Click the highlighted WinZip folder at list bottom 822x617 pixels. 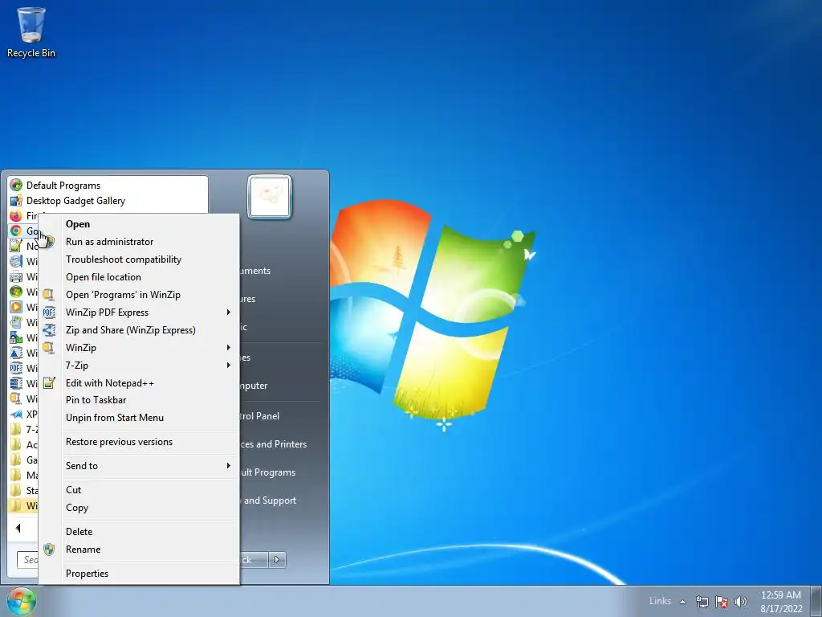coord(23,505)
